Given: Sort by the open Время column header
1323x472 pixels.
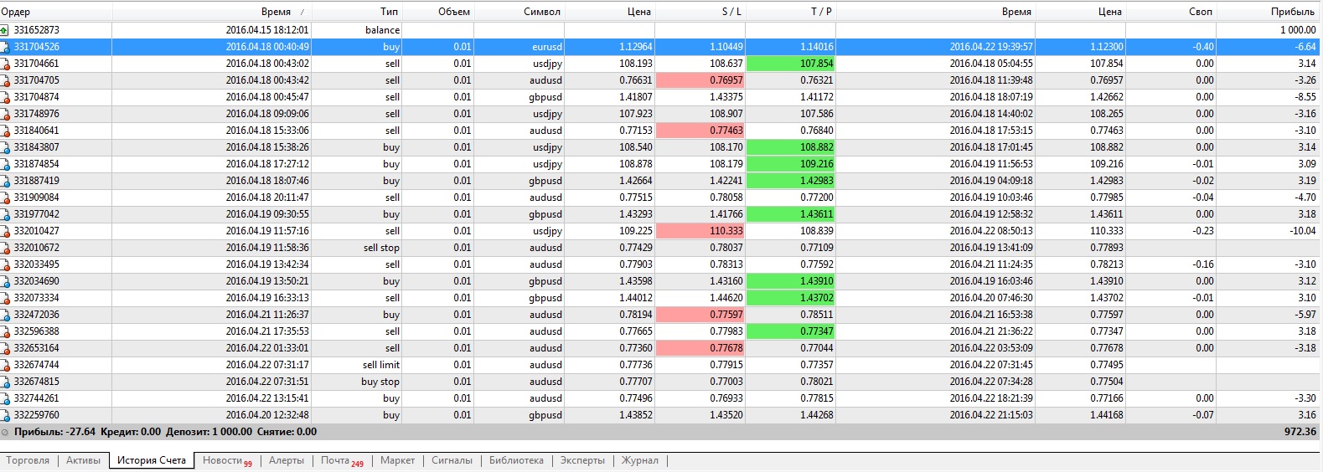Looking at the screenshot, I should (x=212, y=12).
